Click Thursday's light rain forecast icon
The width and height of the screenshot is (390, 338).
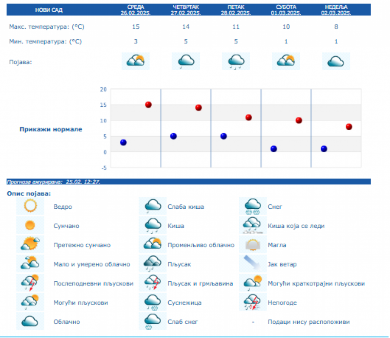[x=186, y=61]
